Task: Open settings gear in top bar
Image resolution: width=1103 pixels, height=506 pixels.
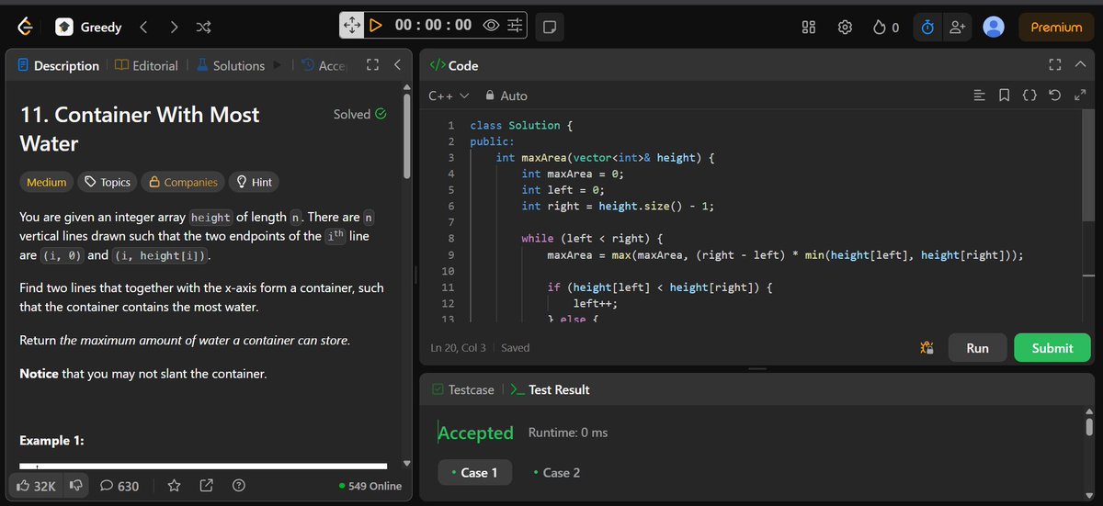Action: click(846, 28)
